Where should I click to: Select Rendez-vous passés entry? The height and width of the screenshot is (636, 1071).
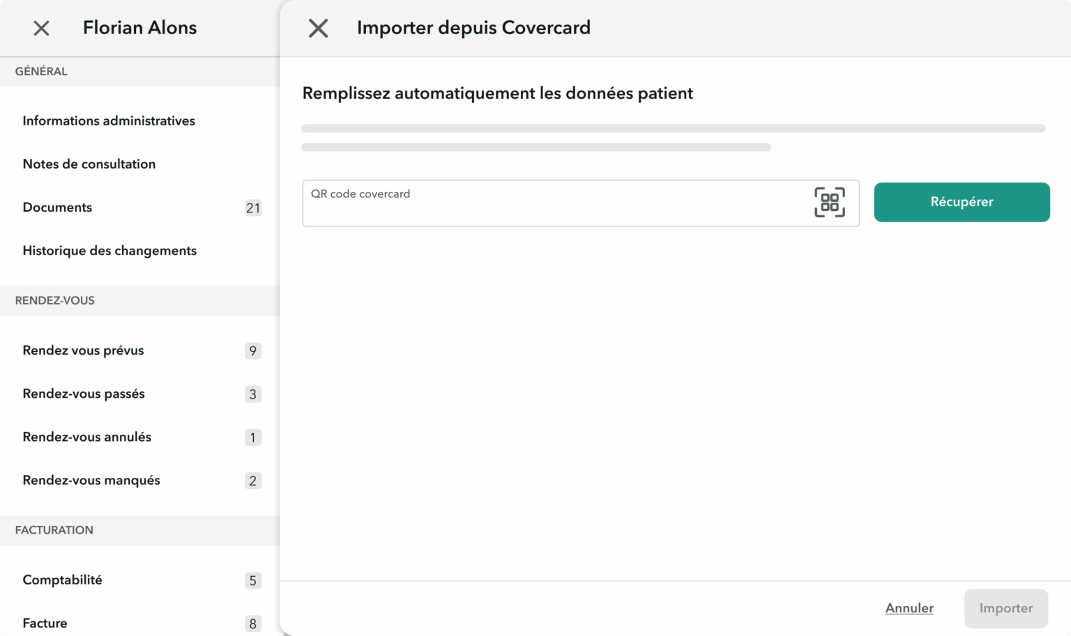point(84,394)
